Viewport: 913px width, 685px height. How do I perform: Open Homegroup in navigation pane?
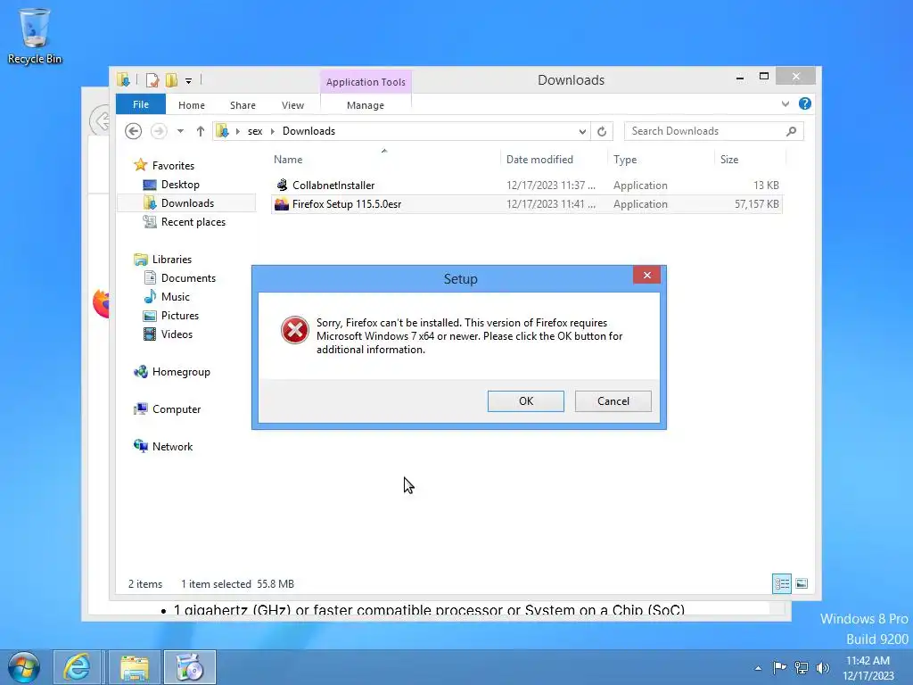[x=180, y=372]
